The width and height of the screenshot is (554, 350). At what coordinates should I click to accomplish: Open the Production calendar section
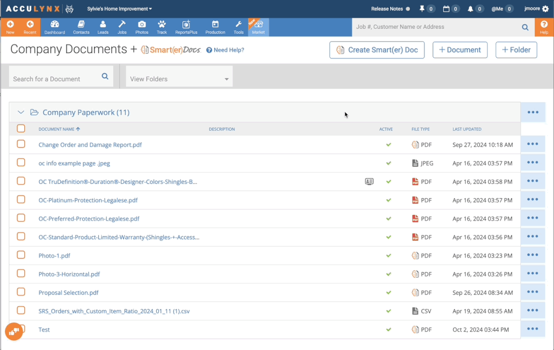[x=215, y=27]
